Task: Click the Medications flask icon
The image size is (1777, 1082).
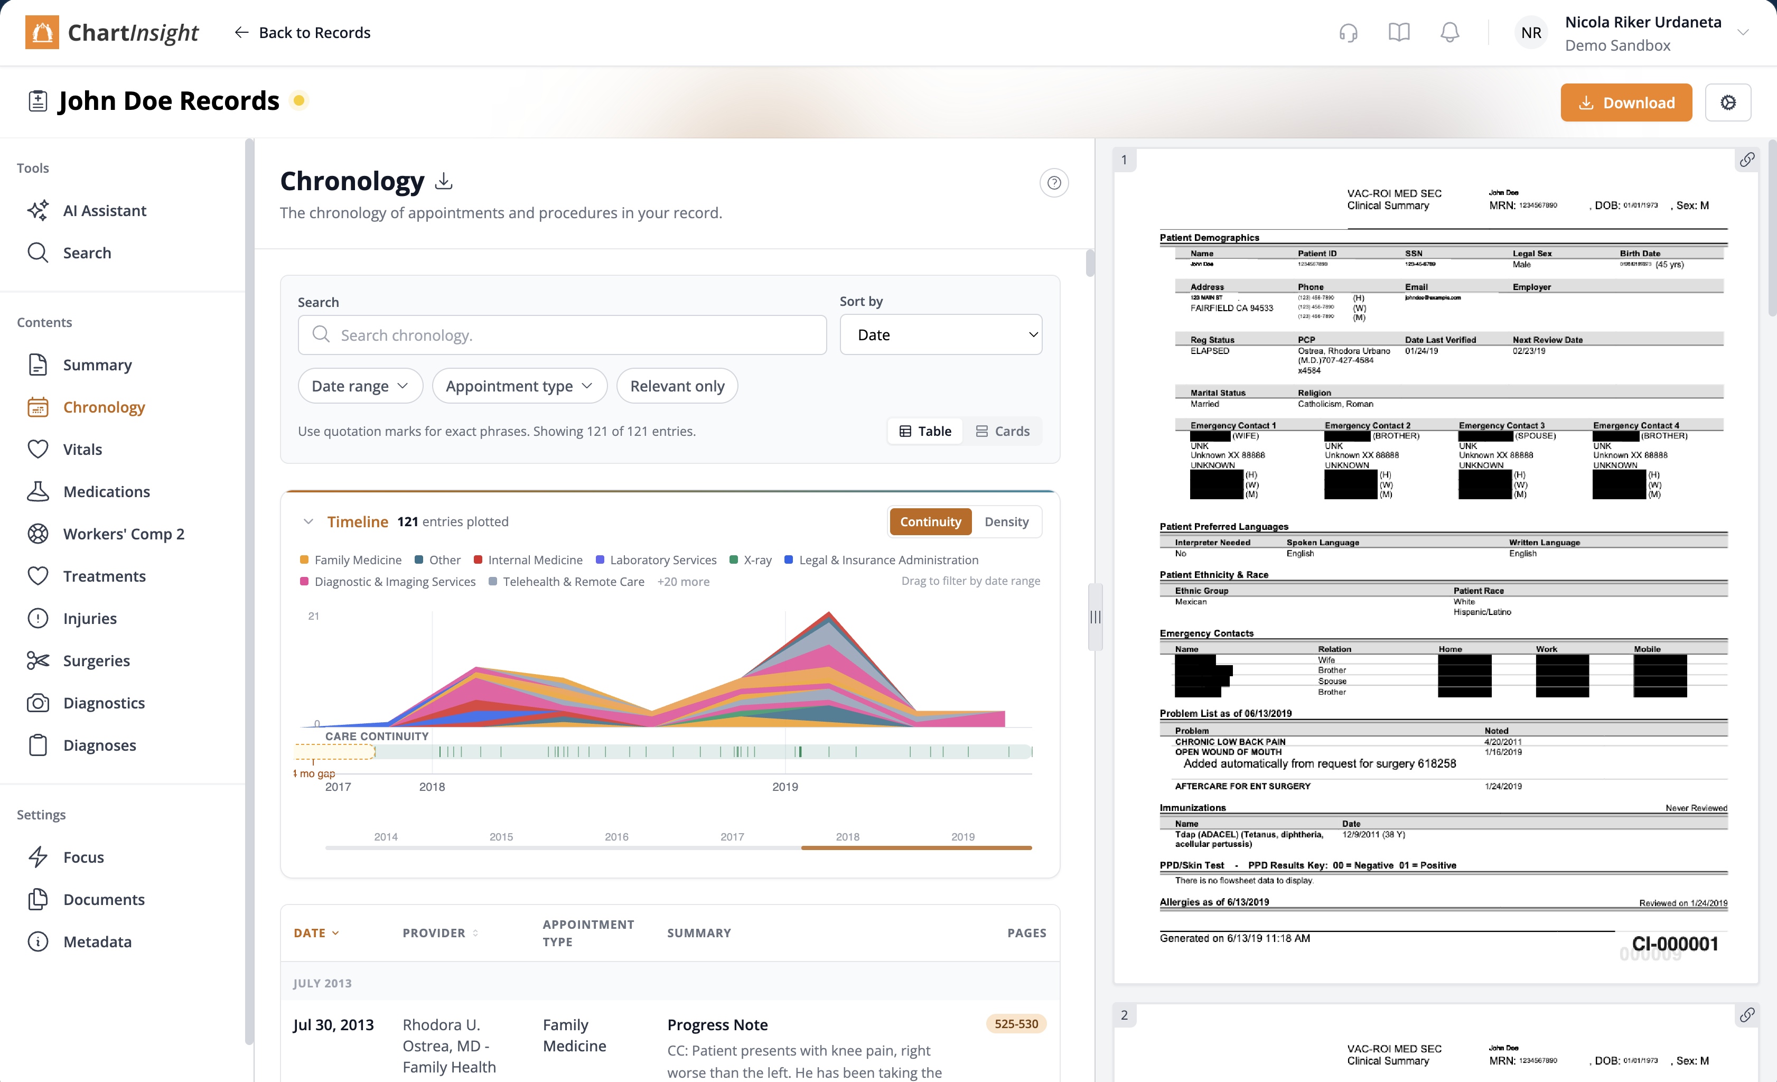Action: (38, 491)
